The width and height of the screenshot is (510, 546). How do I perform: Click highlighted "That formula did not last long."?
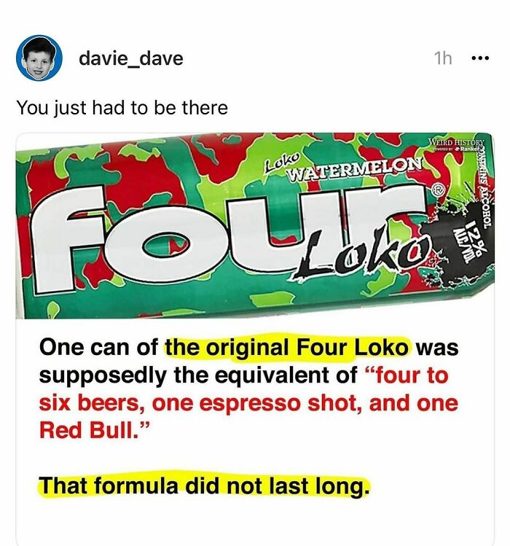pyautogui.click(x=203, y=485)
